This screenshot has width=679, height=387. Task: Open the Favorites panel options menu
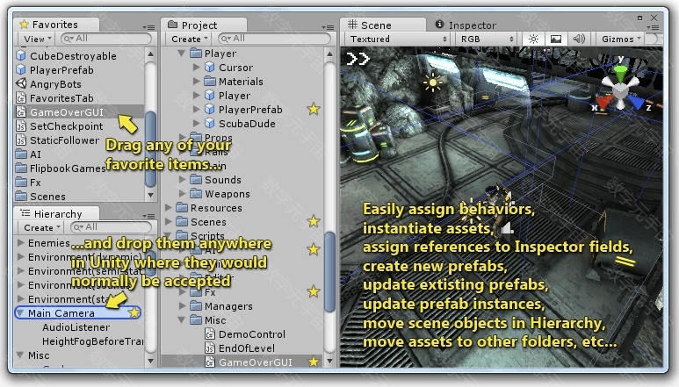pos(148,27)
